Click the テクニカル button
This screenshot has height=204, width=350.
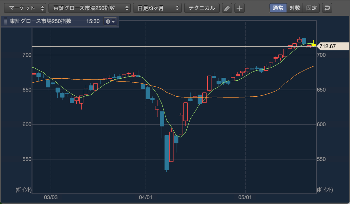[x=202, y=8]
